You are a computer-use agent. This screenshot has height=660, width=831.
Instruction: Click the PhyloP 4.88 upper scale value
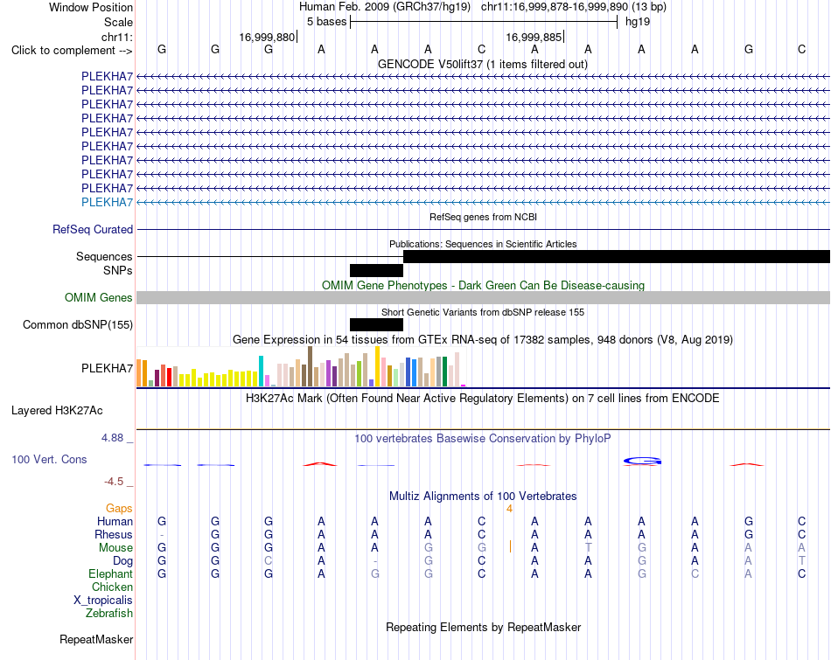pyautogui.click(x=112, y=438)
